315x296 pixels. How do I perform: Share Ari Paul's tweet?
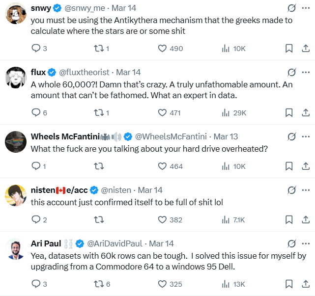(x=305, y=284)
